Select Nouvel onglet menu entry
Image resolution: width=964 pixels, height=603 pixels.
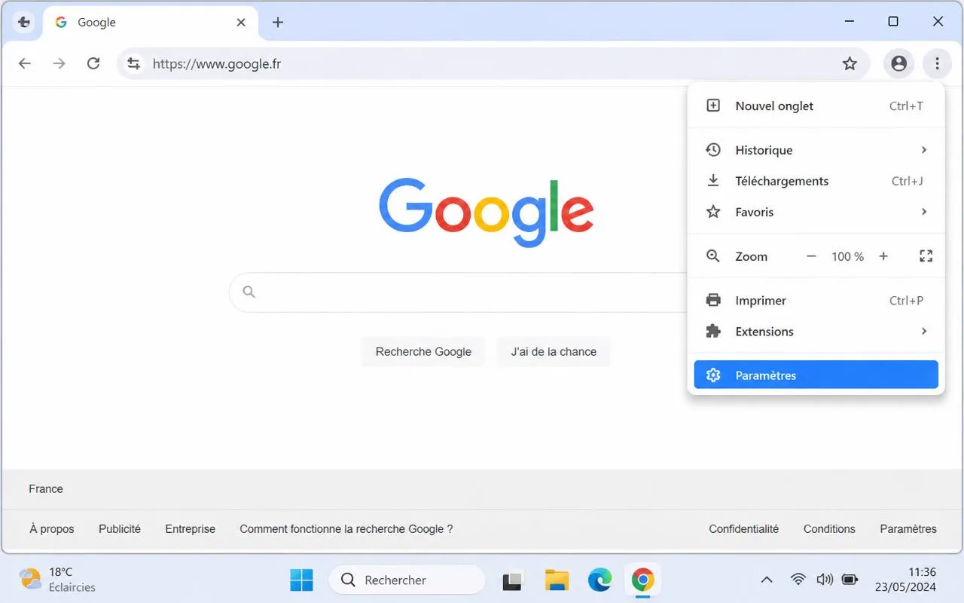[x=816, y=106]
